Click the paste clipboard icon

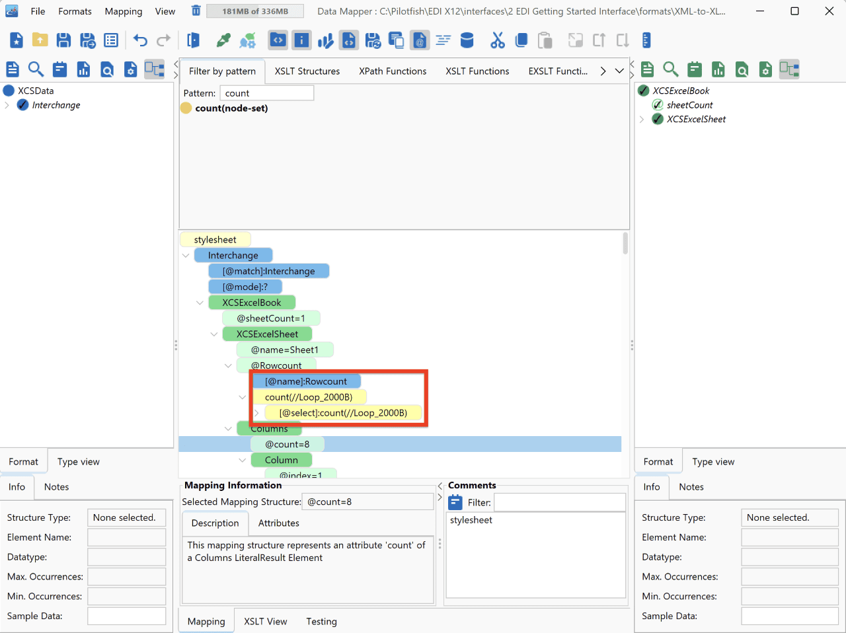point(545,40)
